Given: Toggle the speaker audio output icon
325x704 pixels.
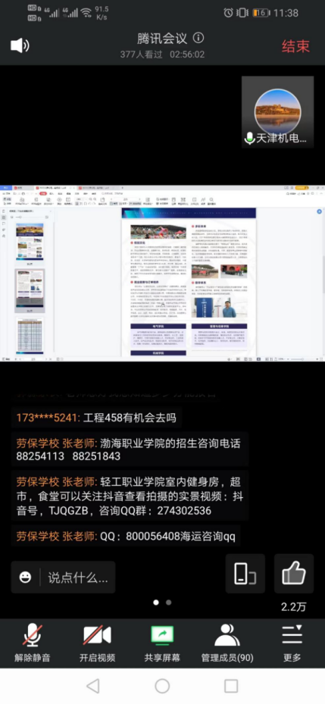Looking at the screenshot, I should click(20, 45).
